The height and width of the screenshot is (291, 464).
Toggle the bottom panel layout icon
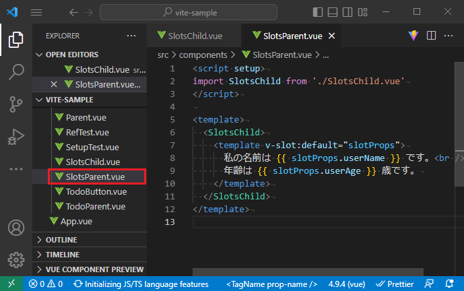point(333,12)
